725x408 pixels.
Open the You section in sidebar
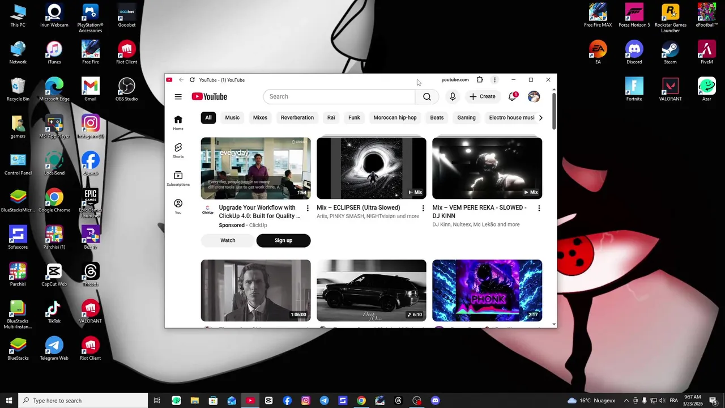click(x=178, y=206)
